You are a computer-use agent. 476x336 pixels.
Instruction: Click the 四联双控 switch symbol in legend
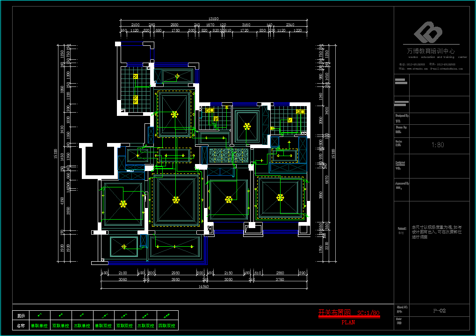pos(167,315)
